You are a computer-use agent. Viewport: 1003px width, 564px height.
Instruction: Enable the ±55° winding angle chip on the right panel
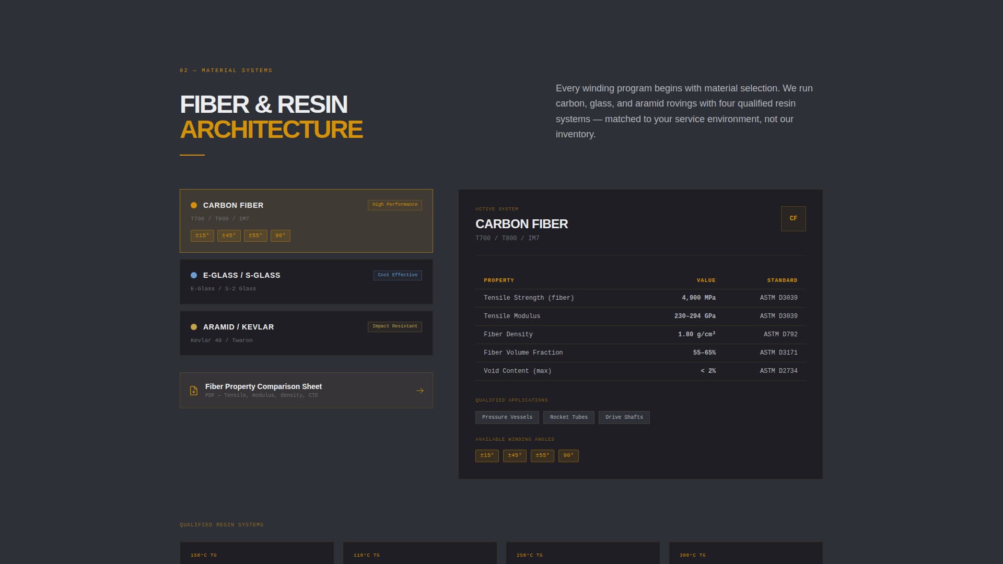(x=542, y=455)
